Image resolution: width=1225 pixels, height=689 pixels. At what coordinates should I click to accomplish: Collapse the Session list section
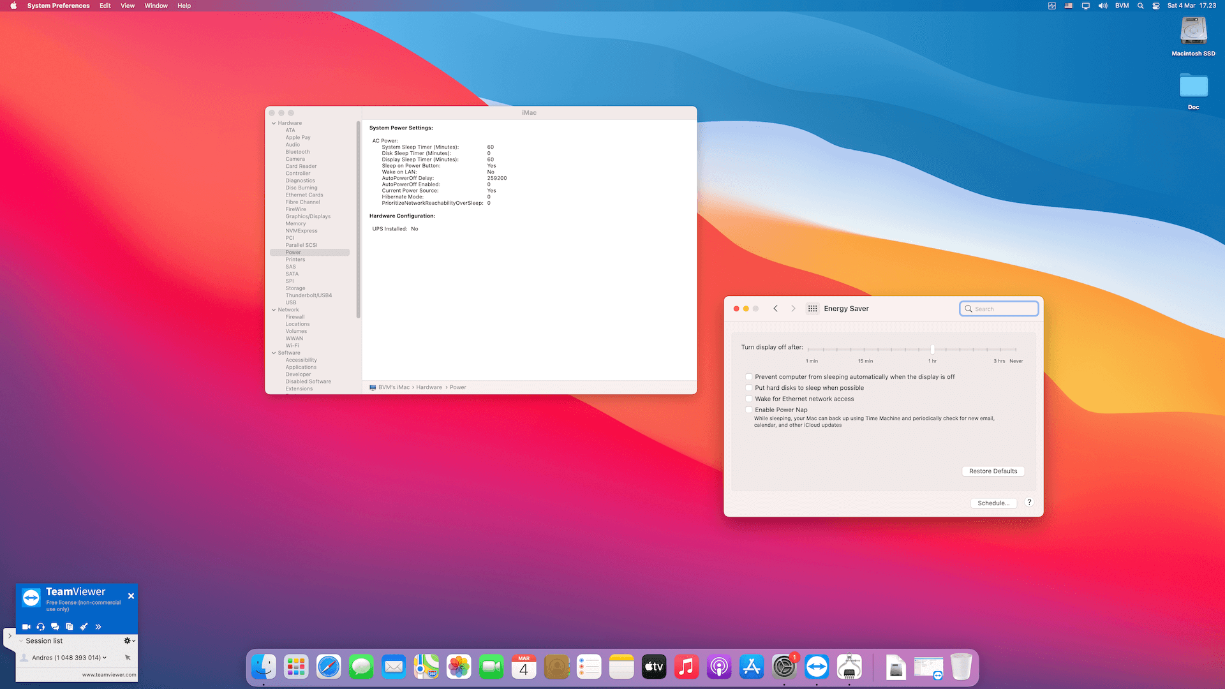tap(21, 641)
